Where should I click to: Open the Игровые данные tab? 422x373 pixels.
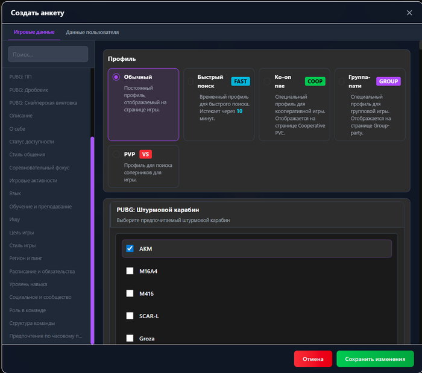34,32
